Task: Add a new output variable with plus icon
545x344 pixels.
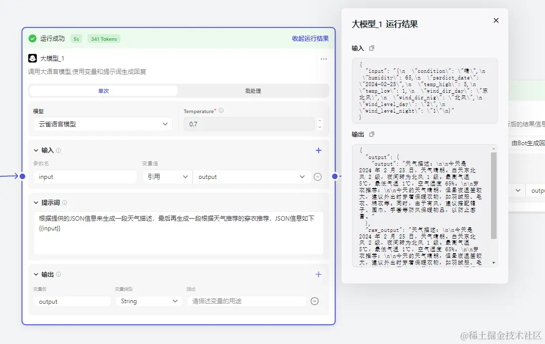Action: click(318, 275)
